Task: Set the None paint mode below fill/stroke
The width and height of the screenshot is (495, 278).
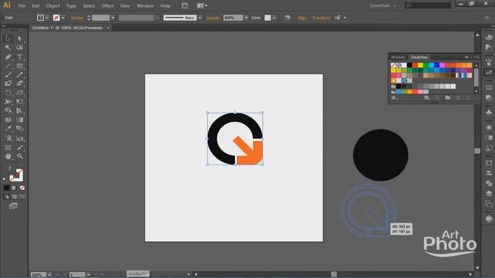Action: 22,188
